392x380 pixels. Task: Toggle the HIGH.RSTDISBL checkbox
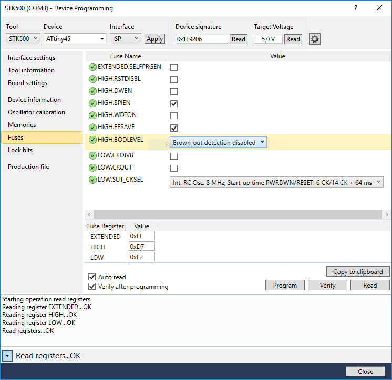(x=174, y=79)
